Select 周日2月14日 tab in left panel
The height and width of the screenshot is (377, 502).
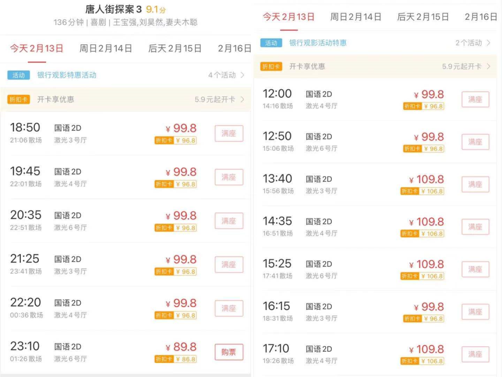[106, 48]
